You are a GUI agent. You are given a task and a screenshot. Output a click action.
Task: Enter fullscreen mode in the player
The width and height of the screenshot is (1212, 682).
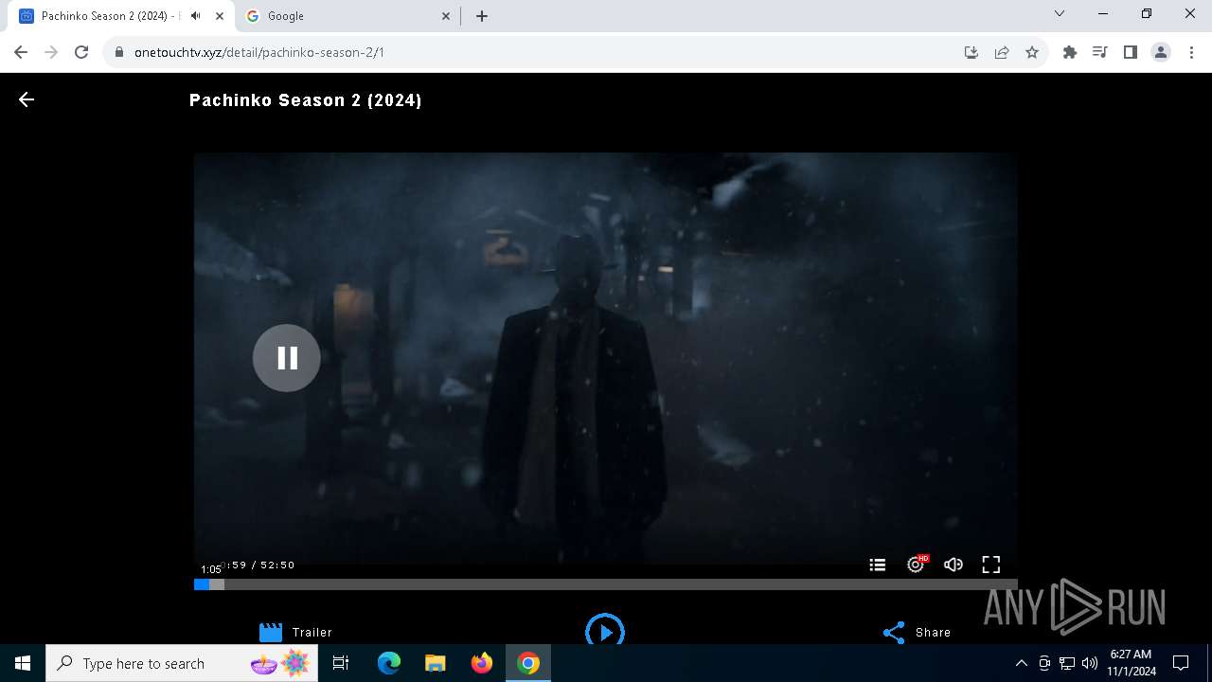coord(991,565)
